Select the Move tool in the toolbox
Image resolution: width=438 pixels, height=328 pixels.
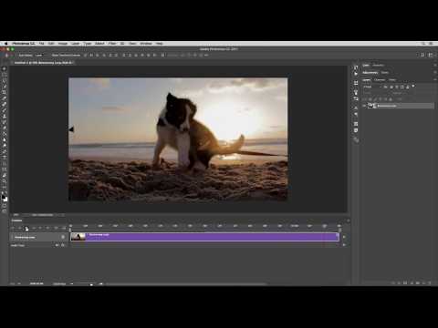coord(5,69)
